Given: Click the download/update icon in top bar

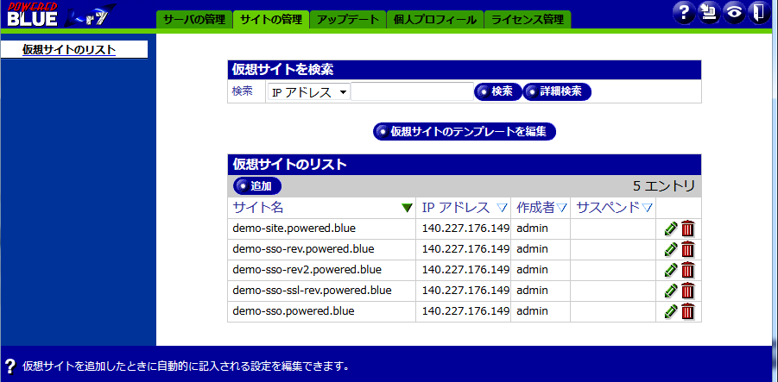Looking at the screenshot, I should tap(710, 12).
